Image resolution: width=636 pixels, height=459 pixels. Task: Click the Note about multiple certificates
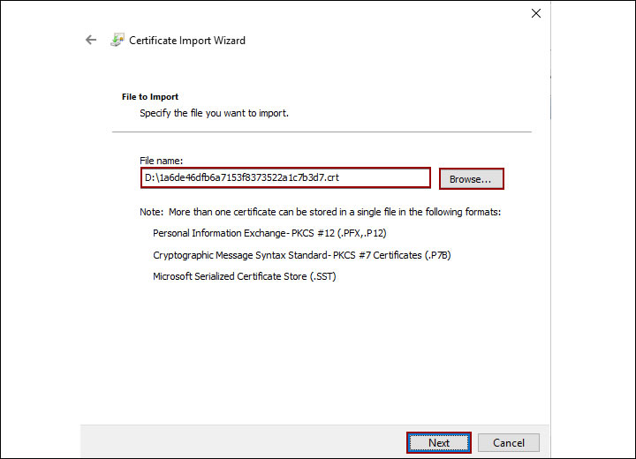[x=320, y=213]
